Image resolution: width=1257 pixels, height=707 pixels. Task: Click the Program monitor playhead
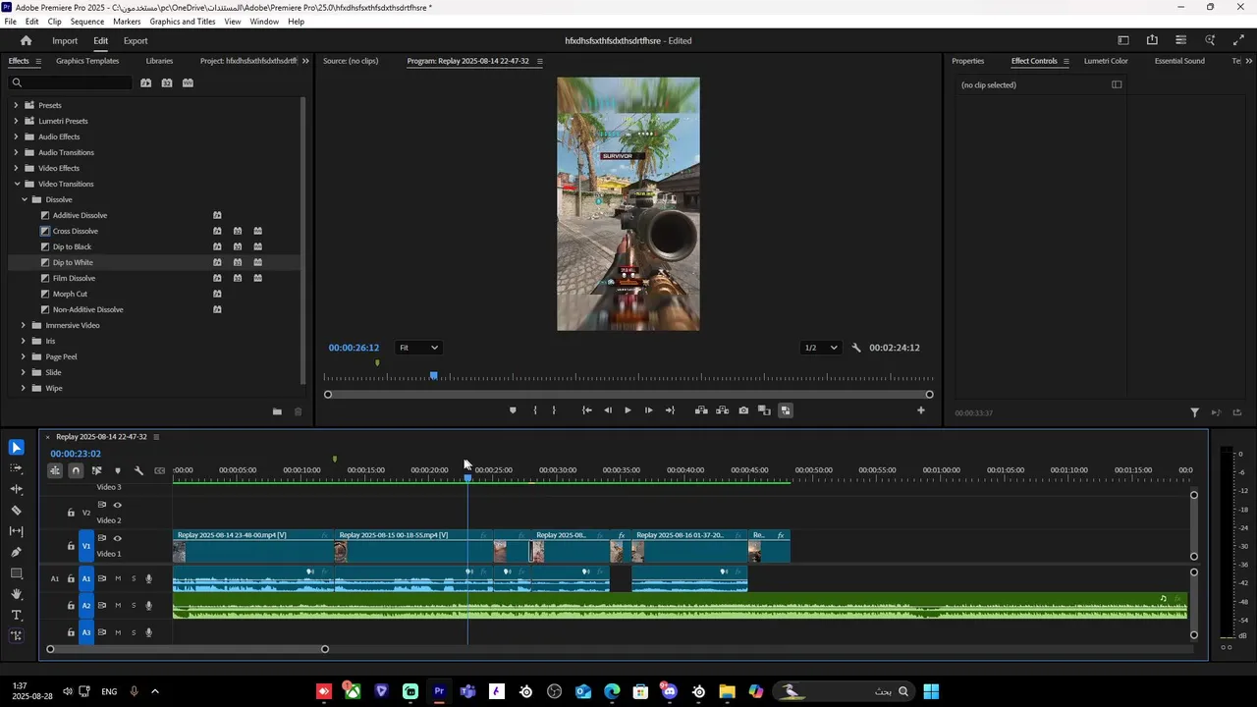(x=433, y=376)
